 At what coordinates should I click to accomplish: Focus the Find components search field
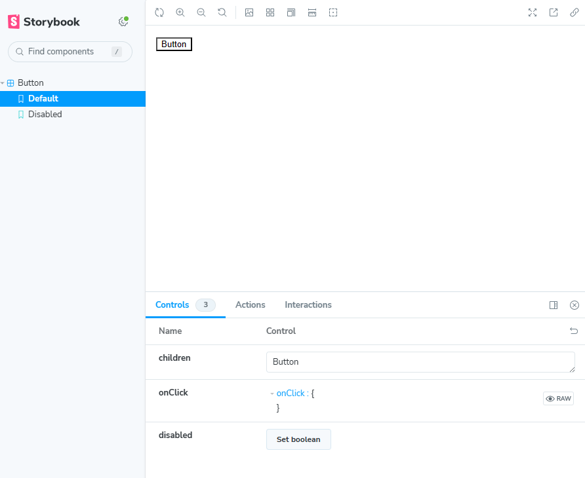[x=70, y=52]
